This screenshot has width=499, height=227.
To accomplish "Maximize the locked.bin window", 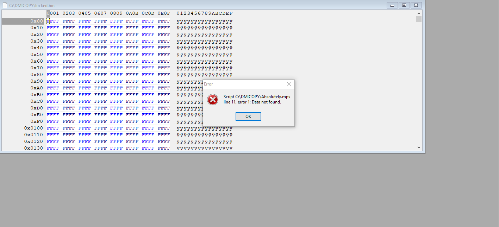I will pos(404,5).
